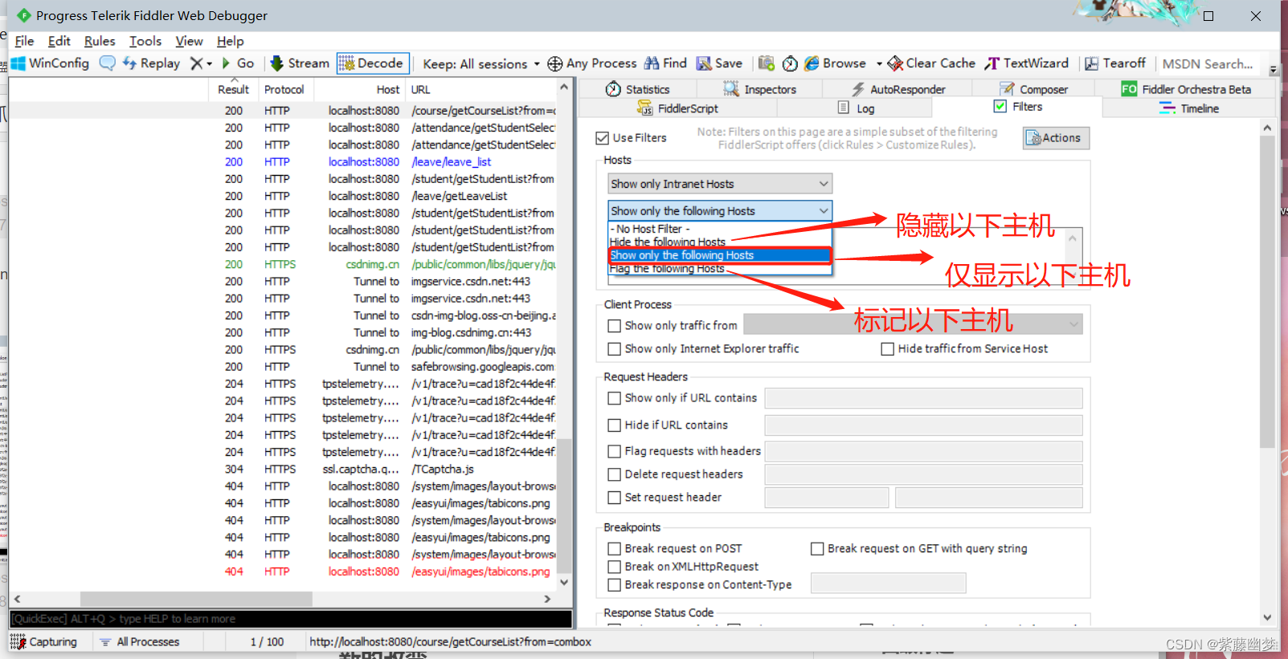The image size is (1288, 659).
Task: Switch to the Statistics tab
Action: pyautogui.click(x=638, y=89)
